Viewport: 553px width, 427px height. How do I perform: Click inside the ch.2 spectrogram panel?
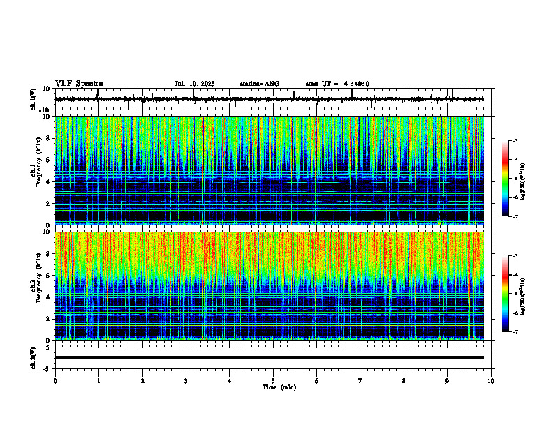click(x=270, y=286)
